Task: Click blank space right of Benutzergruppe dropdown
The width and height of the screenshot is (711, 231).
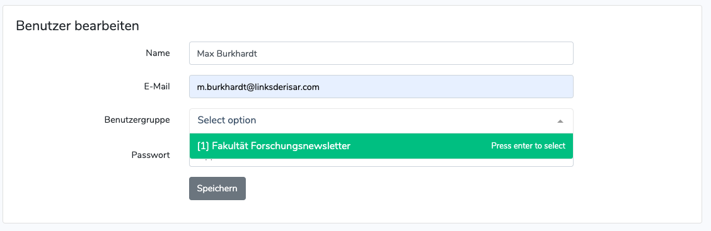Action: tap(635, 121)
